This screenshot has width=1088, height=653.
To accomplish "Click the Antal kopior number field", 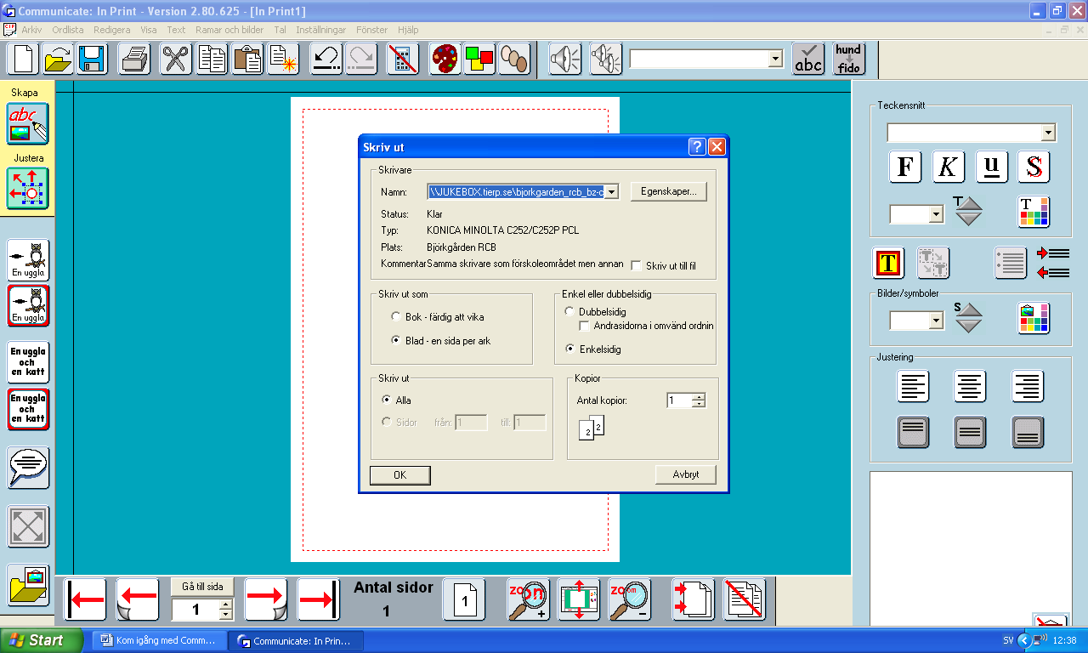I will tap(678, 400).
